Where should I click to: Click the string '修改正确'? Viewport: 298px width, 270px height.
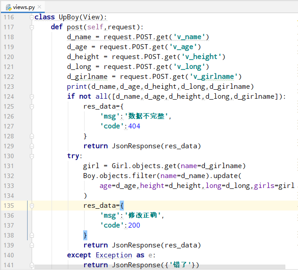(x=142, y=215)
